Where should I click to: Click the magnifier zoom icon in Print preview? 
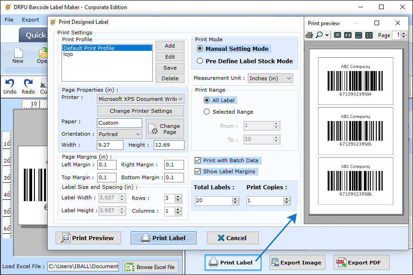[319, 35]
